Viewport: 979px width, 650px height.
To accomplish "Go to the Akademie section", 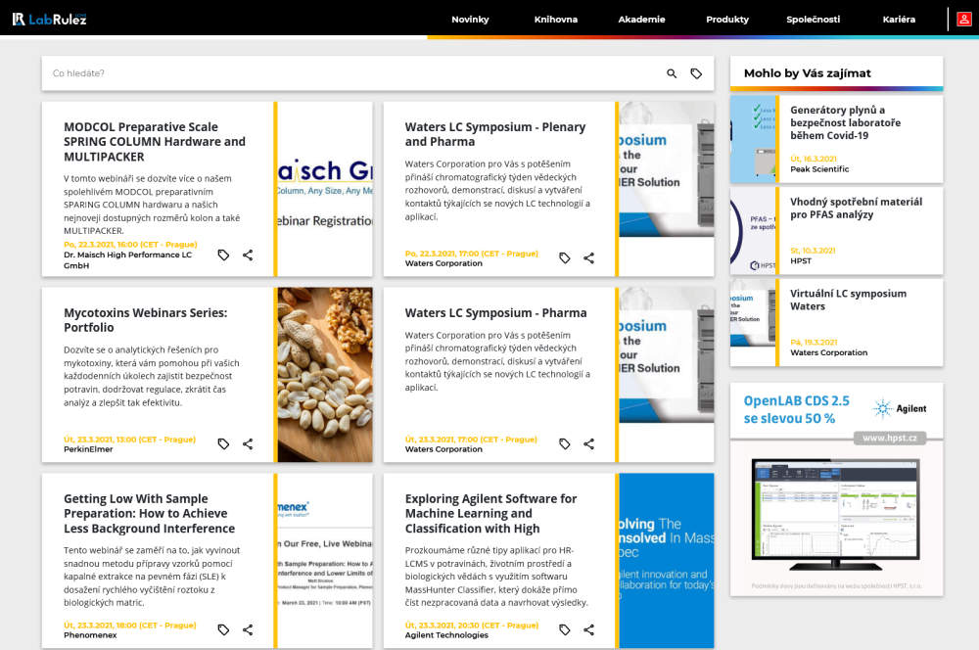I will coord(641,20).
